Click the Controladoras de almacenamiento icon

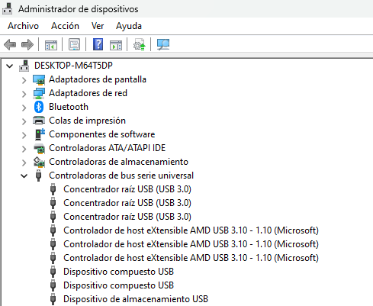pyautogui.click(x=39, y=162)
